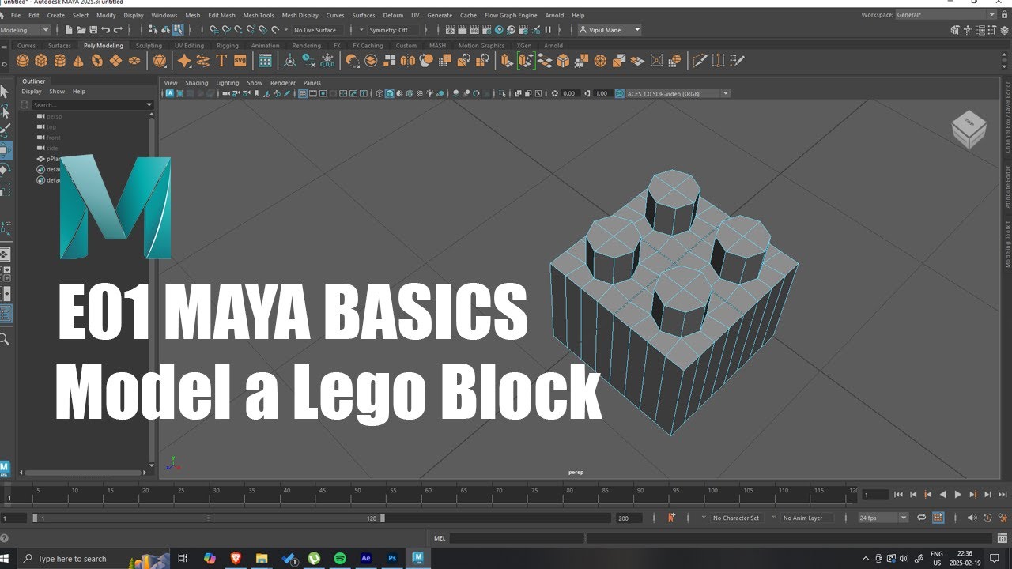Click the Undo arrow icon
The height and width of the screenshot is (569, 1012).
[105, 30]
